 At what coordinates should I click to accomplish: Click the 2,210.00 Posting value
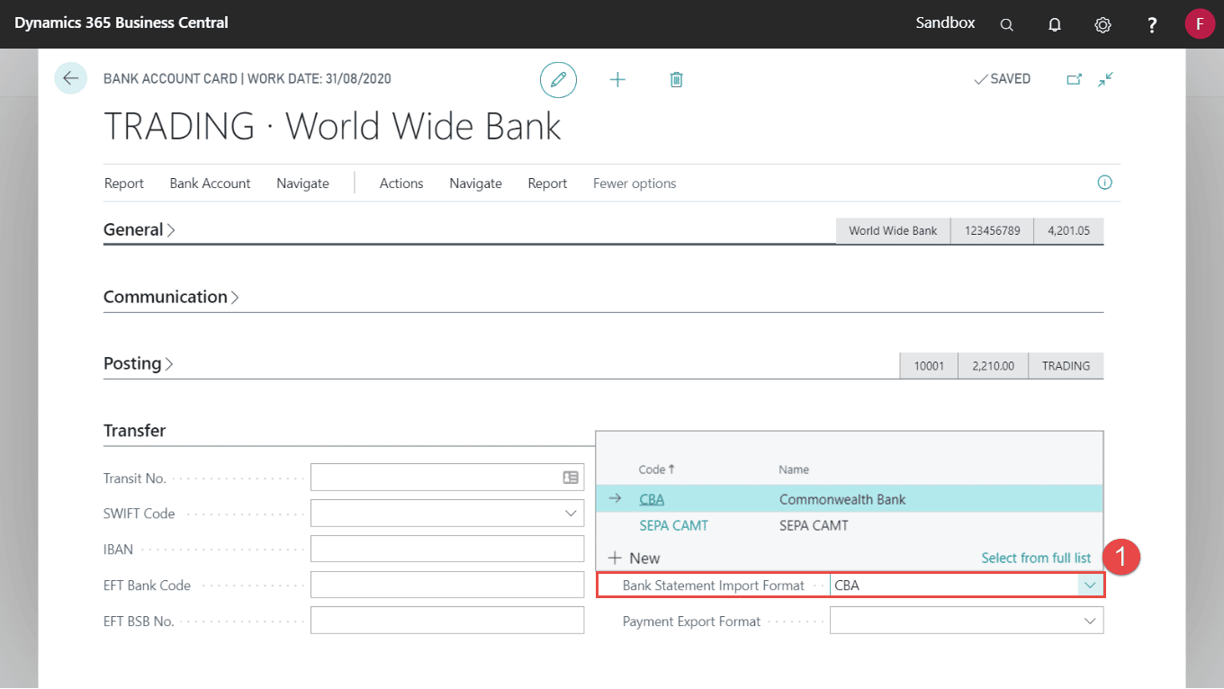(x=994, y=366)
